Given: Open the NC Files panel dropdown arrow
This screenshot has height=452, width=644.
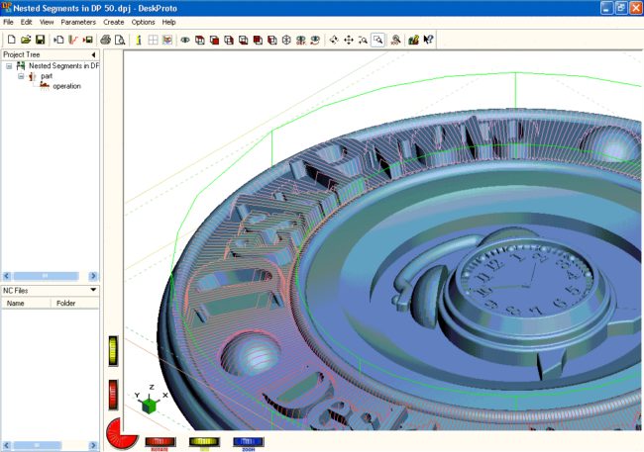Looking at the screenshot, I should tap(93, 290).
